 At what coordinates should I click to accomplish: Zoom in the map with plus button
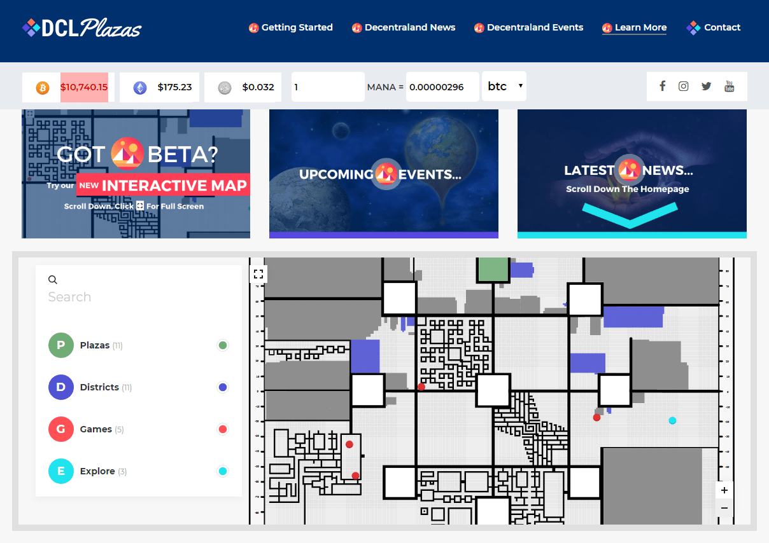pos(724,490)
